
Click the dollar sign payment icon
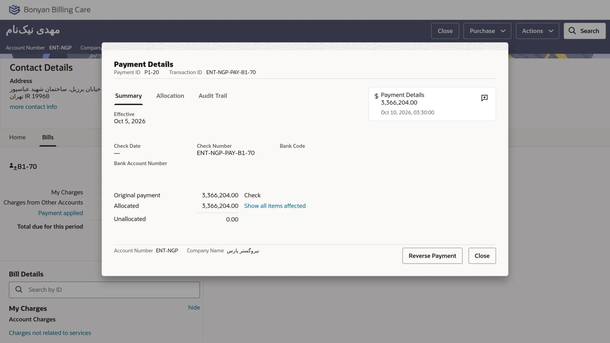point(376,96)
